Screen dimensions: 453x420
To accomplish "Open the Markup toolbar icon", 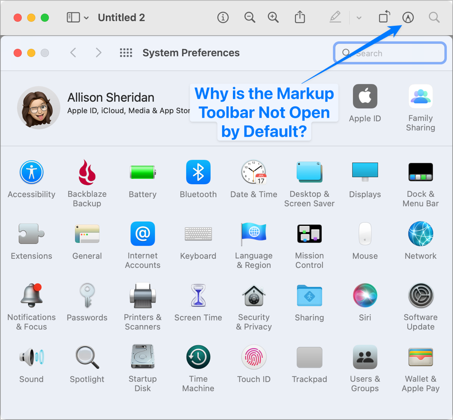I will (x=408, y=18).
